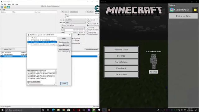Click the save floppy disk icon
Viewport: 199px width, 112px height.
pos(8,7)
